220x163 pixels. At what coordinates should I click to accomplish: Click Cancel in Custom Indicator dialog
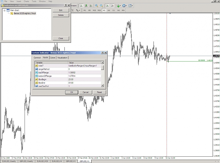tap(86, 92)
